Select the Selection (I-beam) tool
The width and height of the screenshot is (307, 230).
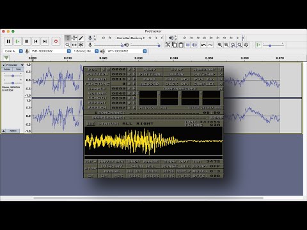(x=68, y=38)
